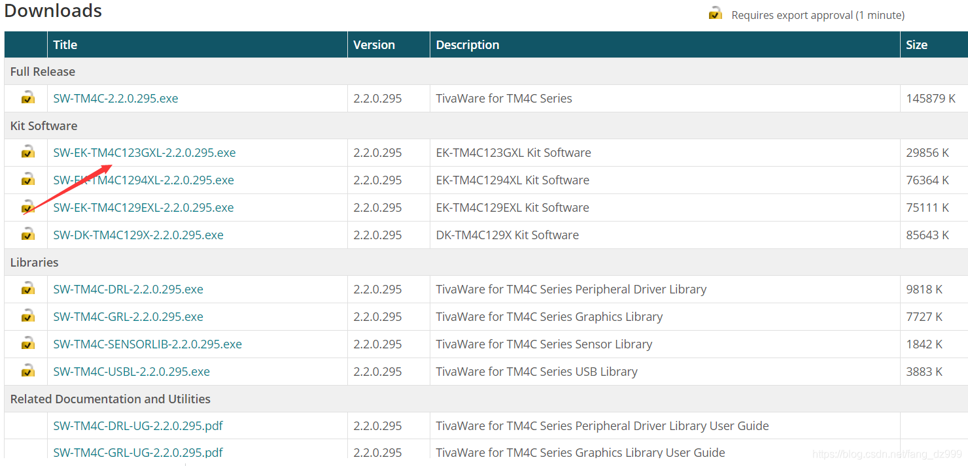This screenshot has height=466, width=968.
Task: Click size value 29856 K
Action: 927,153
